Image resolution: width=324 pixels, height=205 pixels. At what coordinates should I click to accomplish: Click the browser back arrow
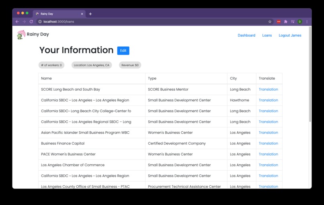(17, 21)
